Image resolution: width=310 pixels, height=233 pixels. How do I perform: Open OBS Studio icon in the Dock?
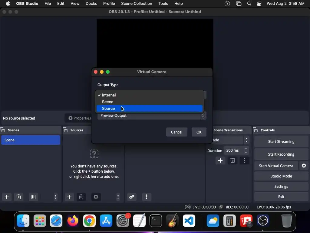click(x=263, y=221)
